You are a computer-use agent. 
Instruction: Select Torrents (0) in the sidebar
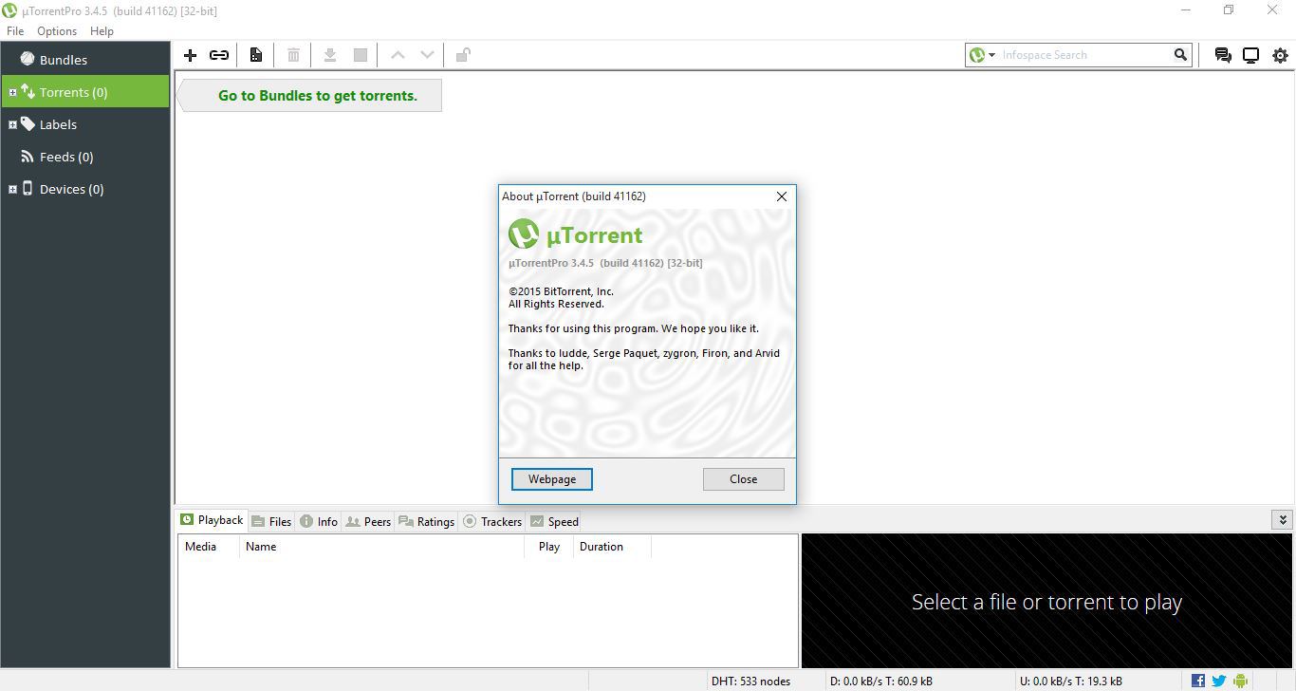pyautogui.click(x=85, y=92)
